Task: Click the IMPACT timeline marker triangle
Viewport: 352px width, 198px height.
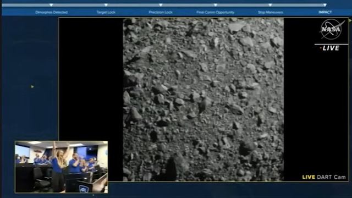Action: [x=325, y=5]
